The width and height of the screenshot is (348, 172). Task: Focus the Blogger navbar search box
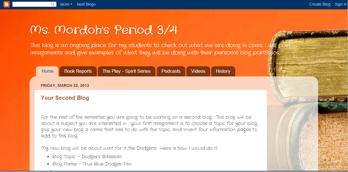31,4
